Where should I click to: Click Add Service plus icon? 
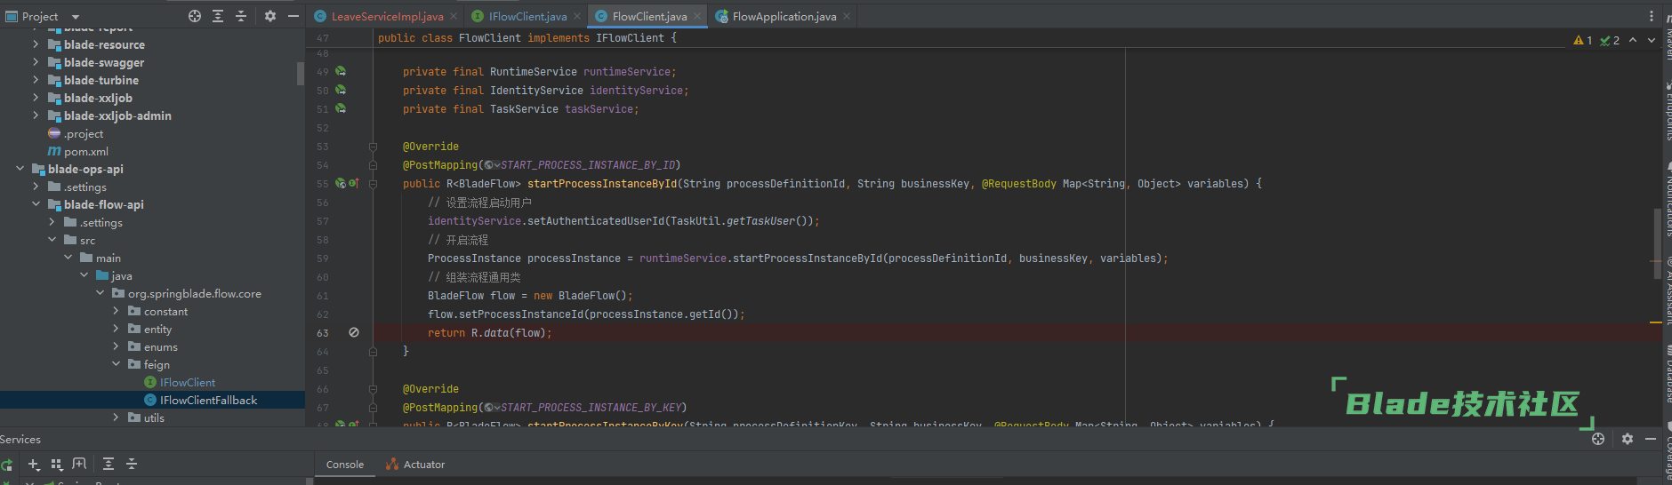[34, 464]
